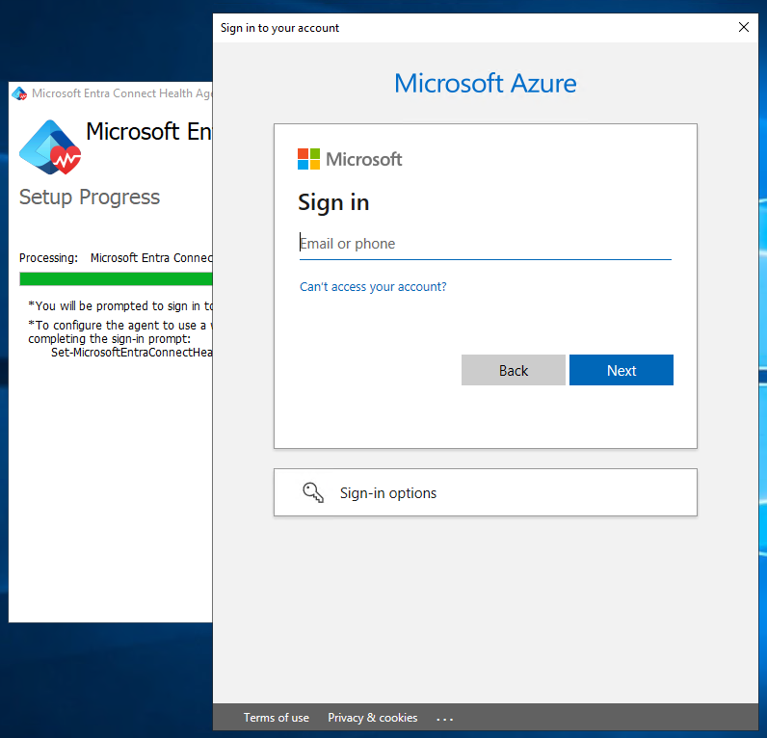Open the Privacy & cookies link

(x=372, y=718)
